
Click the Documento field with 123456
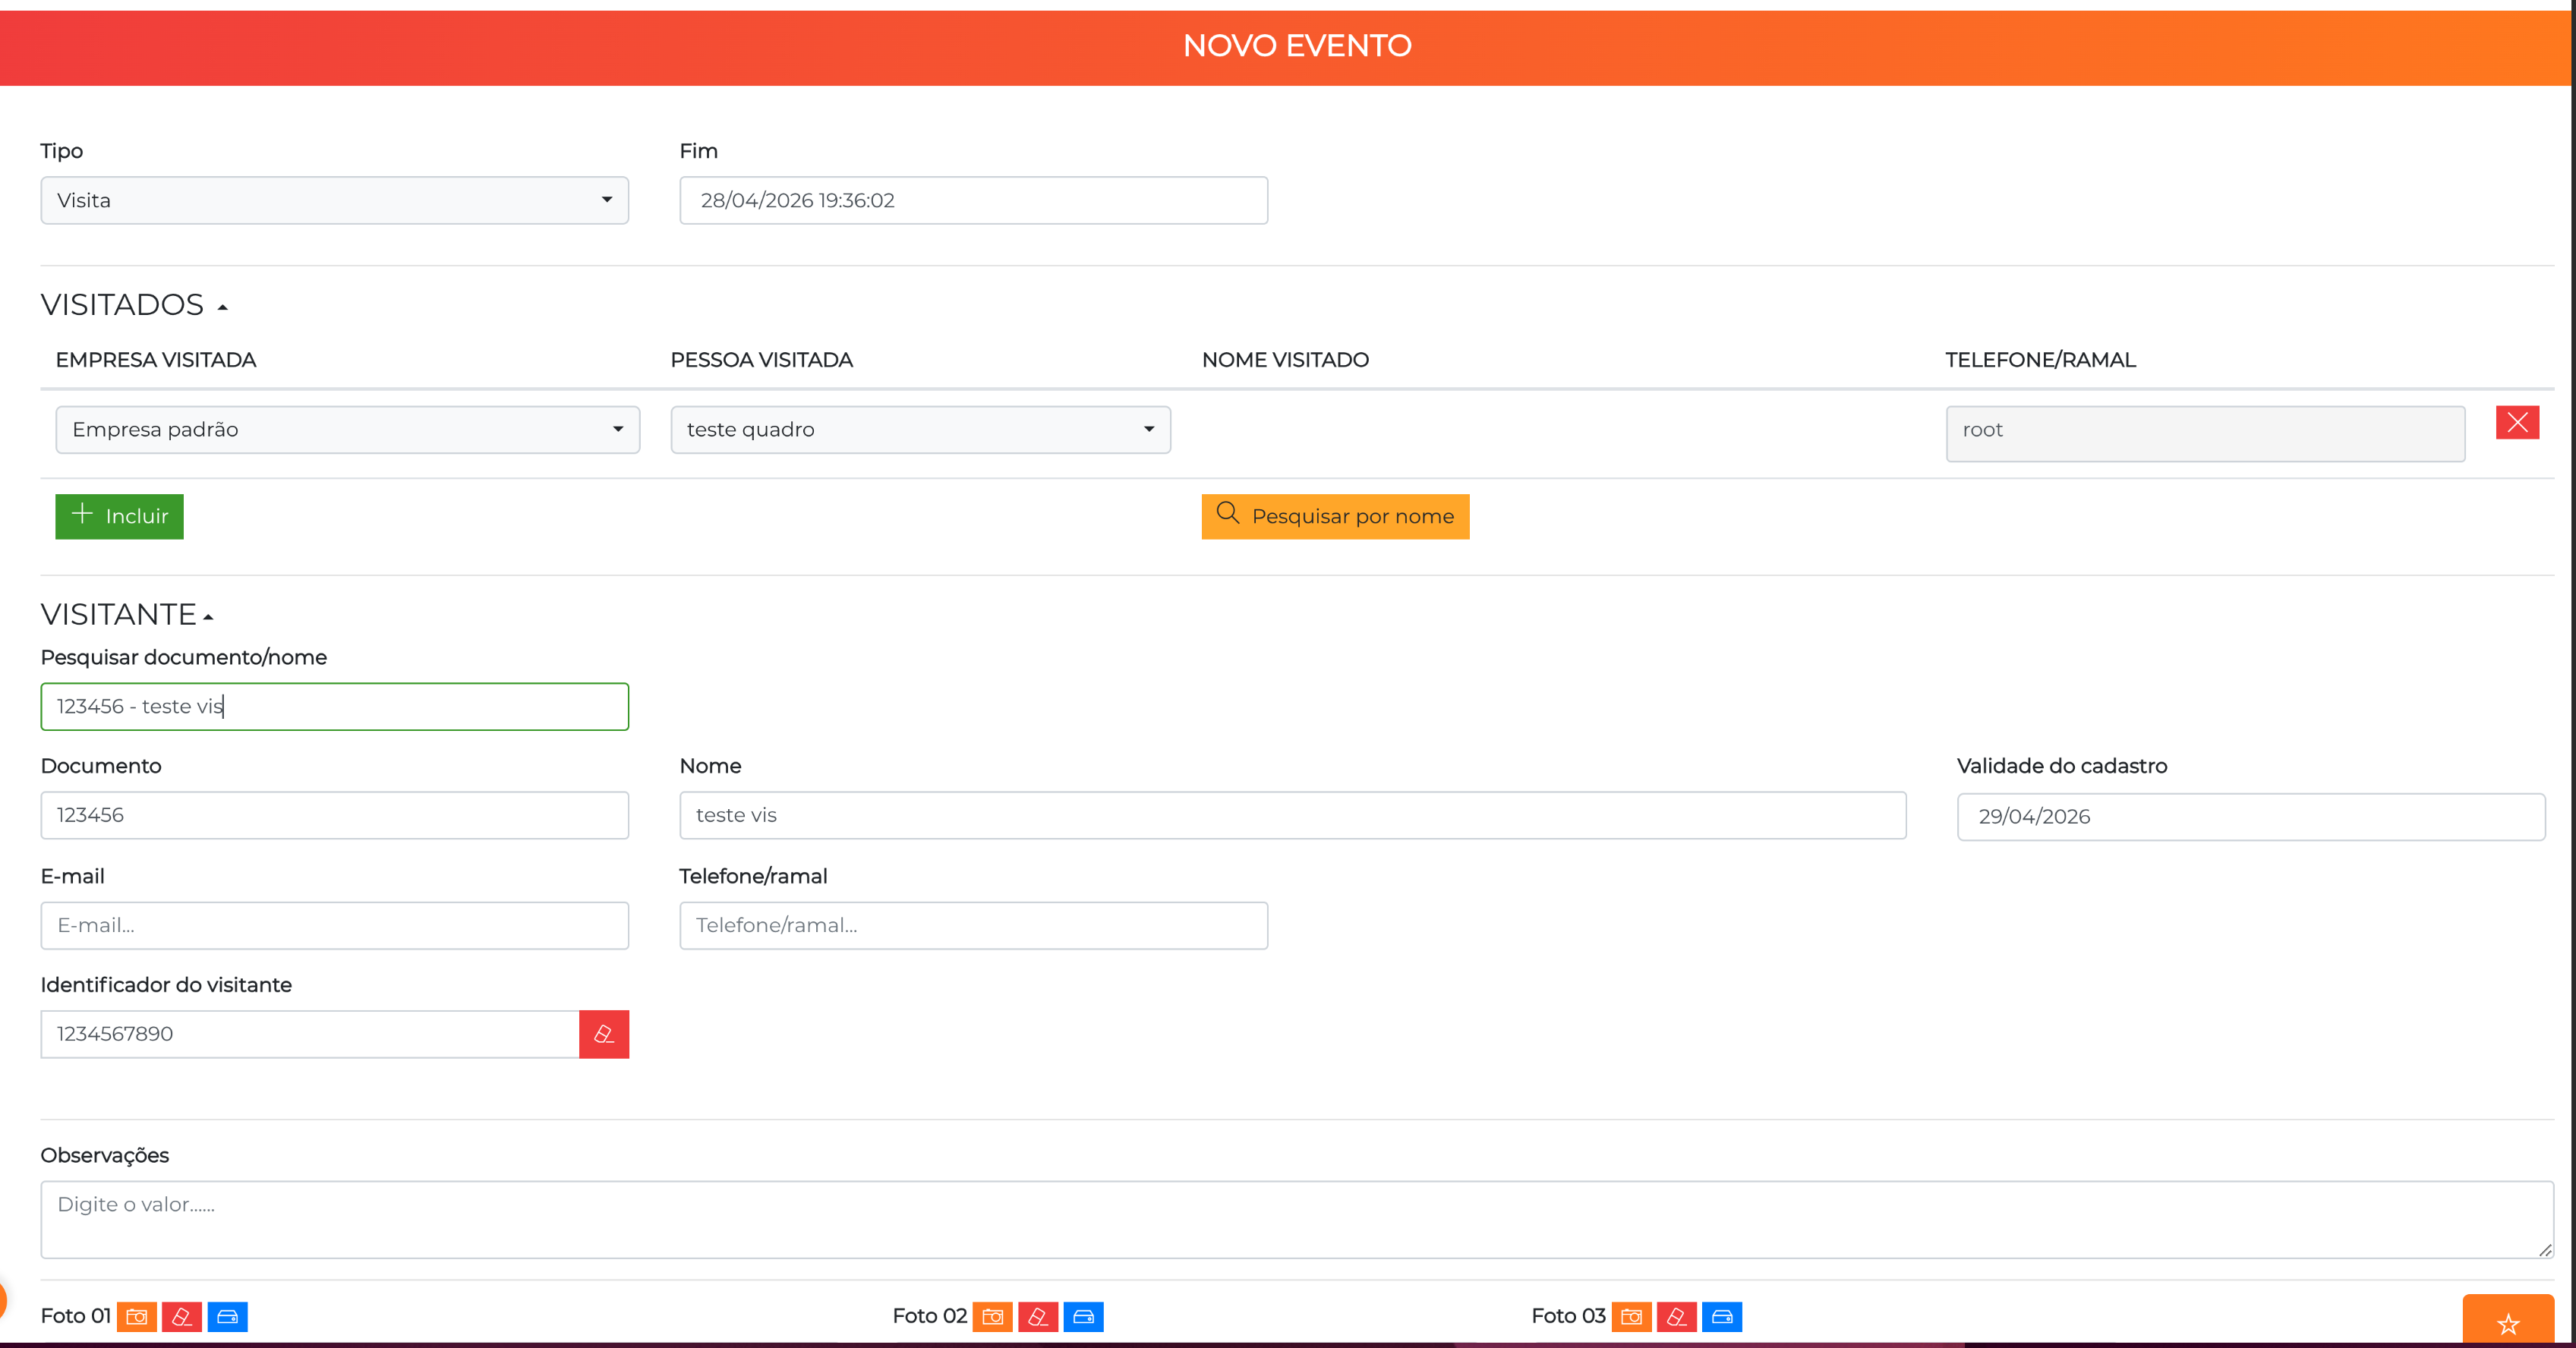coord(335,815)
